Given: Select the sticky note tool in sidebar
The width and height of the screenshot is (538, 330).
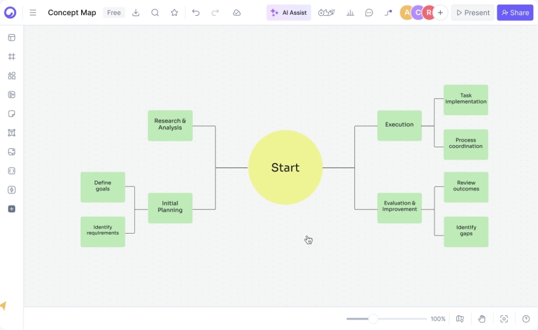Looking at the screenshot, I should pos(12,114).
